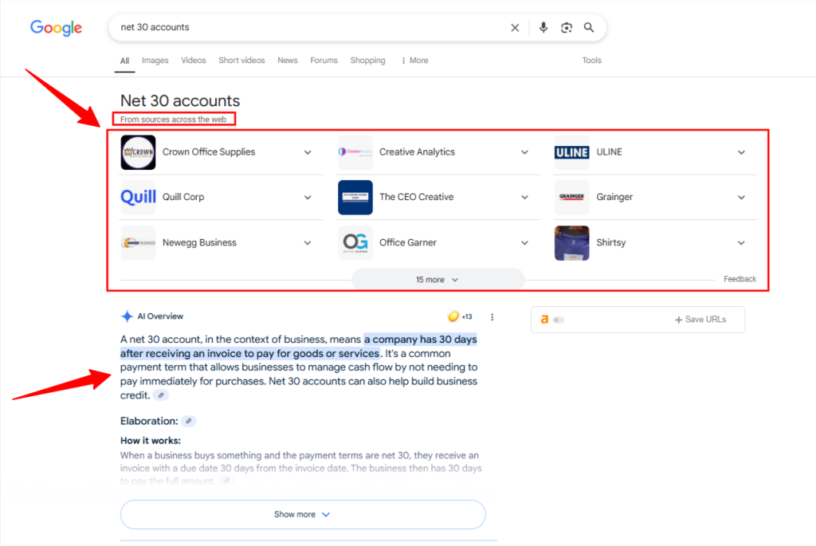This screenshot has height=546, width=816.
Task: Open the +13 sources indicator
Action: [x=461, y=316]
